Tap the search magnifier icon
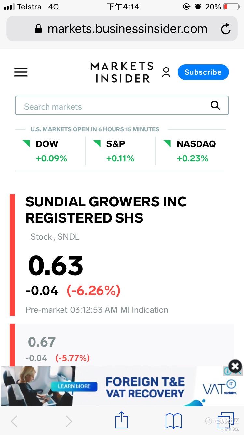This screenshot has height=435, width=244. coord(215,105)
